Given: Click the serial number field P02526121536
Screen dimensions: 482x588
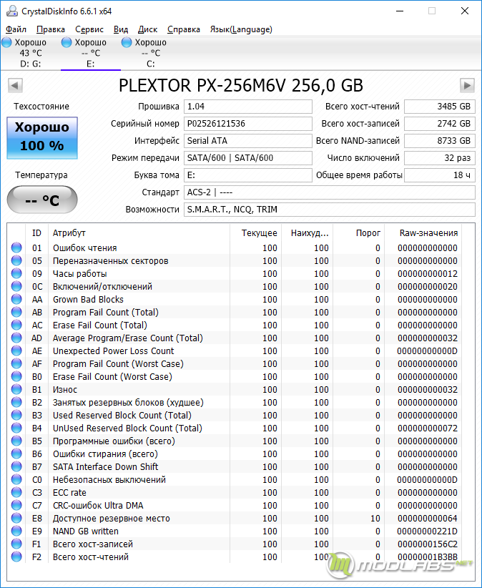Looking at the screenshot, I should tap(247, 124).
